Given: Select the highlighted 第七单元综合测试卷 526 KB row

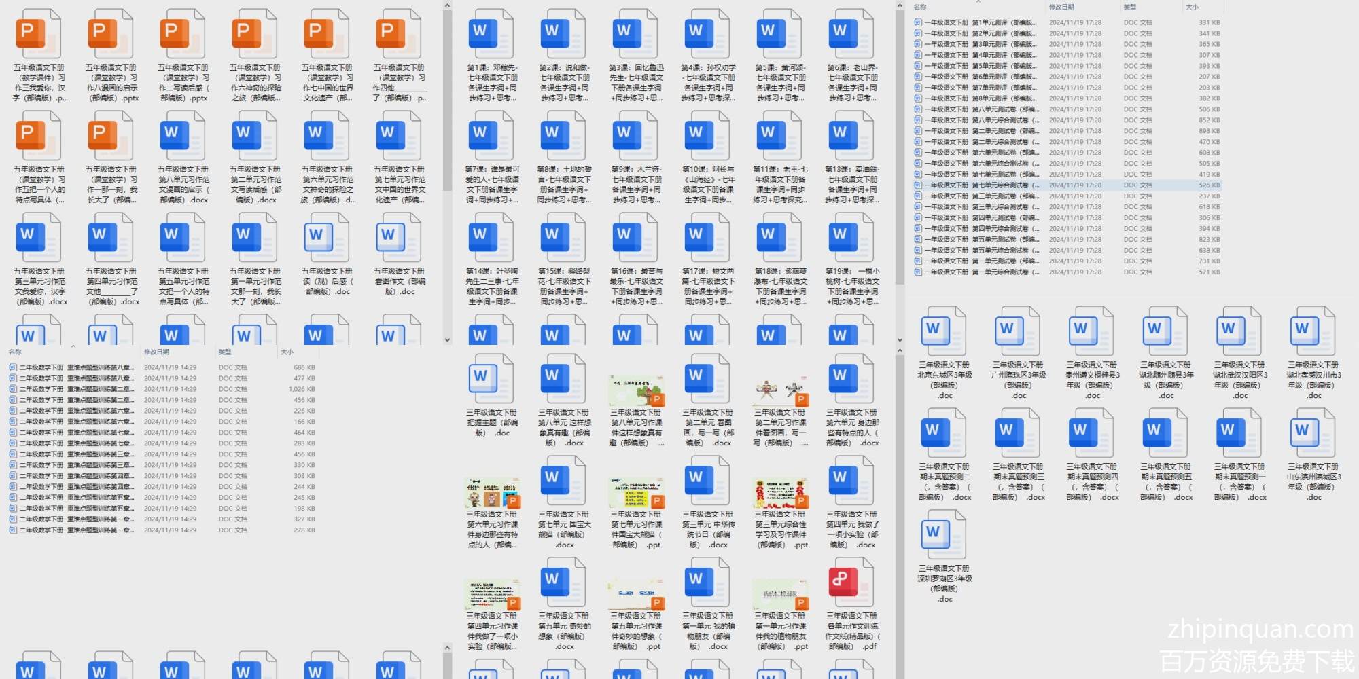Looking at the screenshot, I should click(979, 185).
